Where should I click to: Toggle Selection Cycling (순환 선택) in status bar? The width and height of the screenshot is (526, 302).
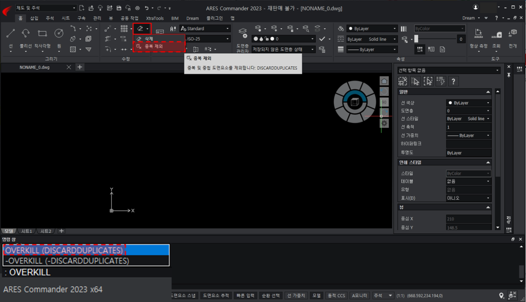click(x=271, y=295)
